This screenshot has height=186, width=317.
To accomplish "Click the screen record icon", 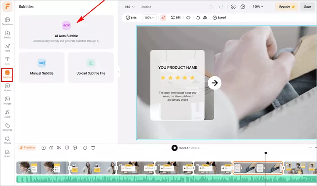I will point(233,7).
